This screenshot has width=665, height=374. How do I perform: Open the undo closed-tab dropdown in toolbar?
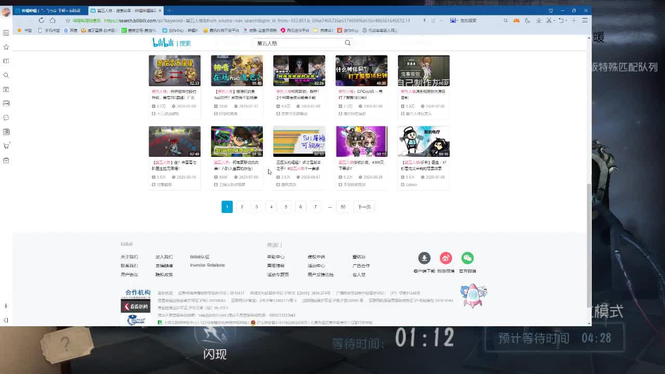pos(562,20)
